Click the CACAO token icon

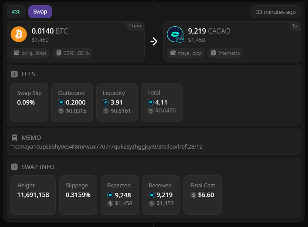coord(175,34)
